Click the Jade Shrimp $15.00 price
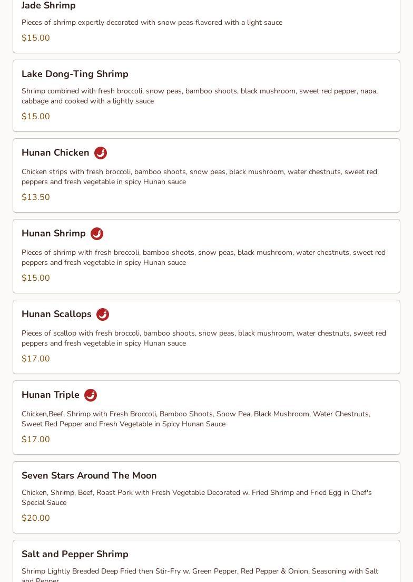The height and width of the screenshot is (582, 413). pos(36,38)
